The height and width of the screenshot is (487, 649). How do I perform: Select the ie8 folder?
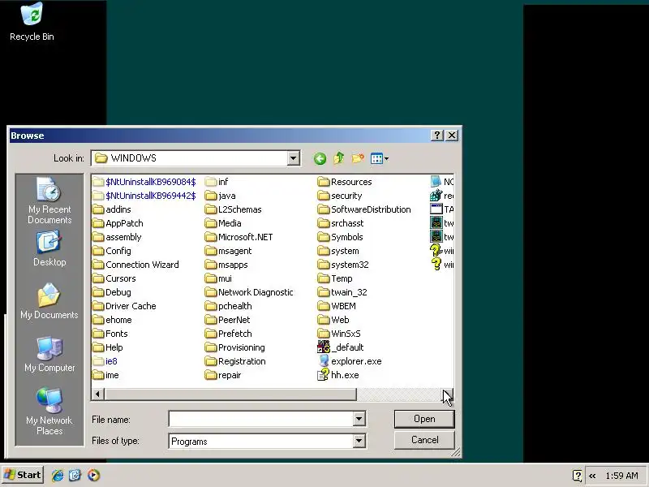105,361
